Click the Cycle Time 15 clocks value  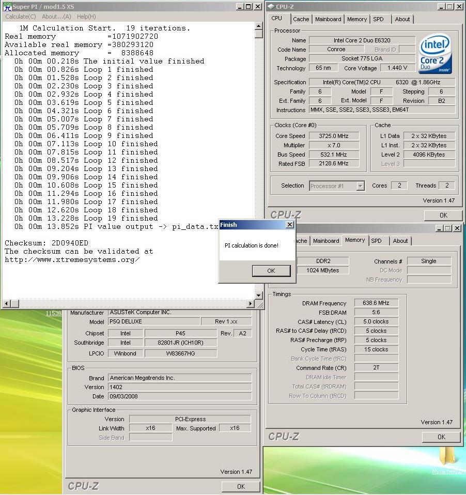pos(376,349)
